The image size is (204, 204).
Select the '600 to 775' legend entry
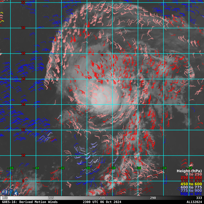click(191, 187)
